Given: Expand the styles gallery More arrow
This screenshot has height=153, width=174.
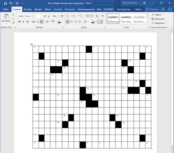Looking at the screenshot, I should 148,22.
